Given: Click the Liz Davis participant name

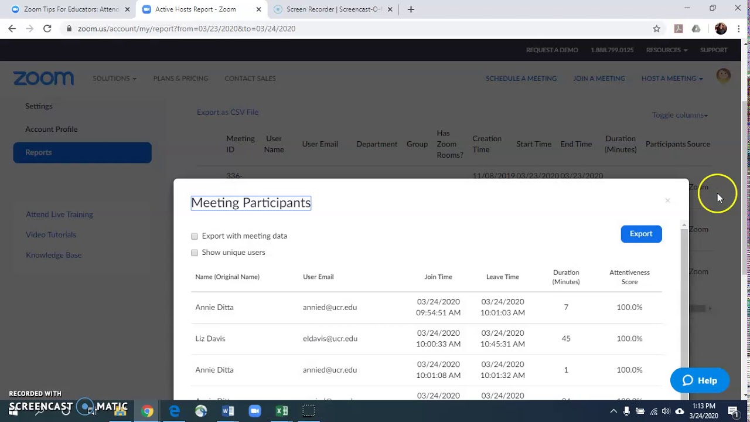Looking at the screenshot, I should coord(210,339).
